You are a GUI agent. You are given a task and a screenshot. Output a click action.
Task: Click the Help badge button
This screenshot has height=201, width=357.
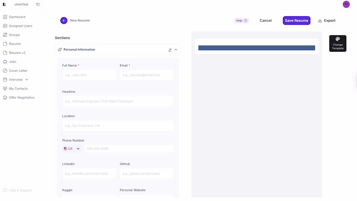241,20
